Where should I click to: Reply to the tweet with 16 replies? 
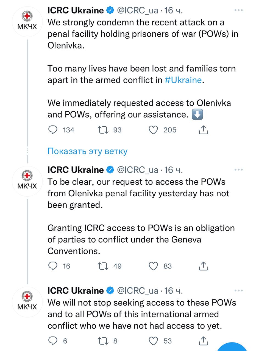pyautogui.click(x=52, y=266)
